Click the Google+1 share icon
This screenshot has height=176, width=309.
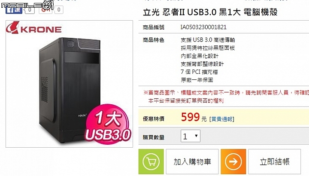click(46, 9)
